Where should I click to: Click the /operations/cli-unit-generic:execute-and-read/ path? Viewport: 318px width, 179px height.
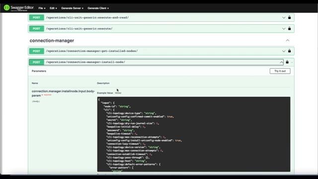pos(87,17)
